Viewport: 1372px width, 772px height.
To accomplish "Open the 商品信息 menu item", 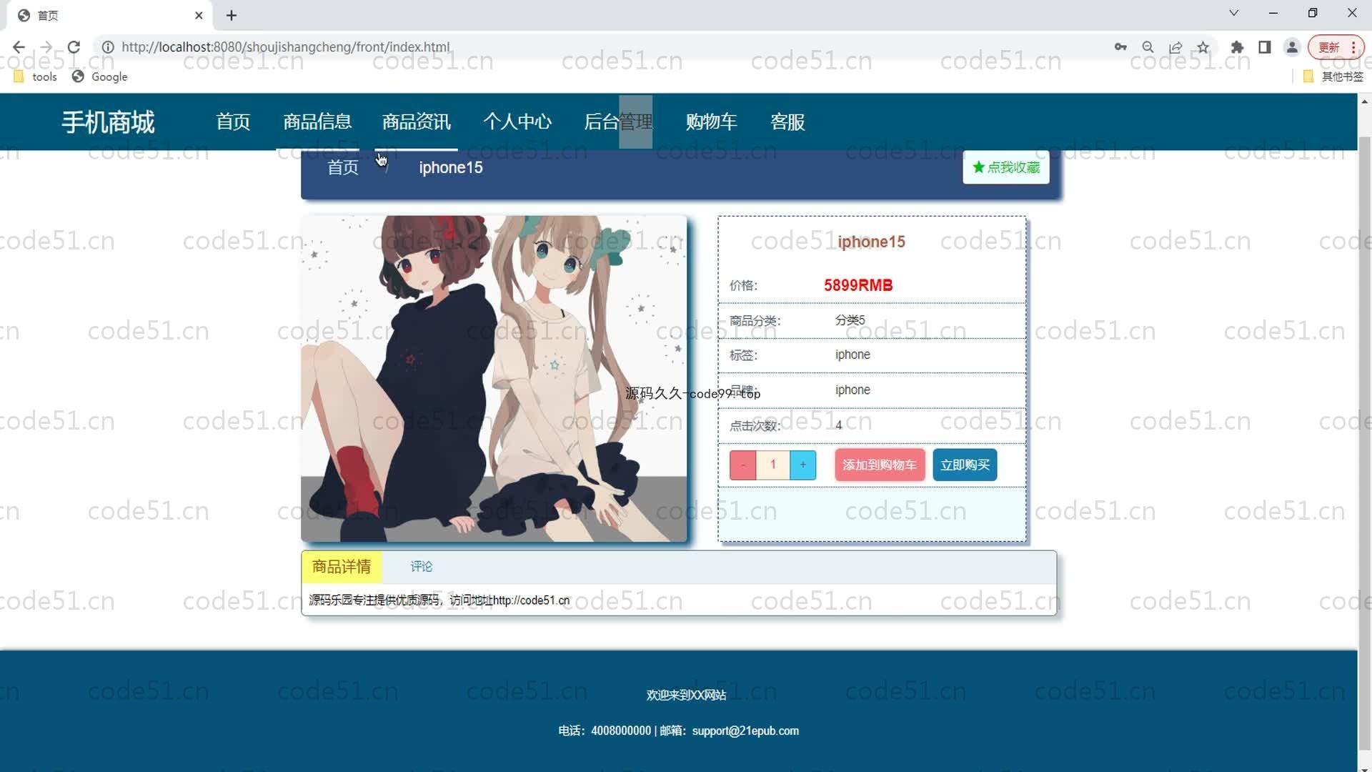I will pyautogui.click(x=317, y=122).
